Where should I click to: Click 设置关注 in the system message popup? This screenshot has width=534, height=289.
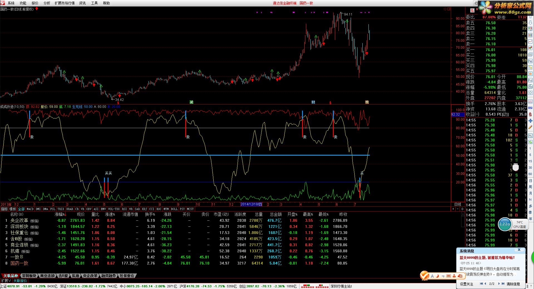466,284
